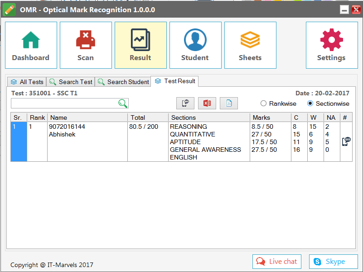This screenshot has width=363, height=272.
Task: Click roll number 9072016144
Action: click(x=67, y=127)
